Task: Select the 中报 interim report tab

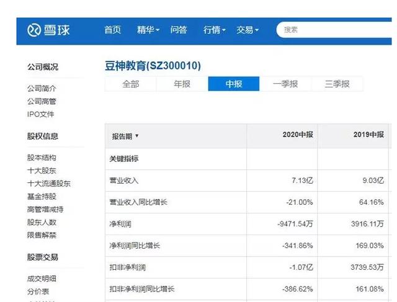Action: pos(234,84)
